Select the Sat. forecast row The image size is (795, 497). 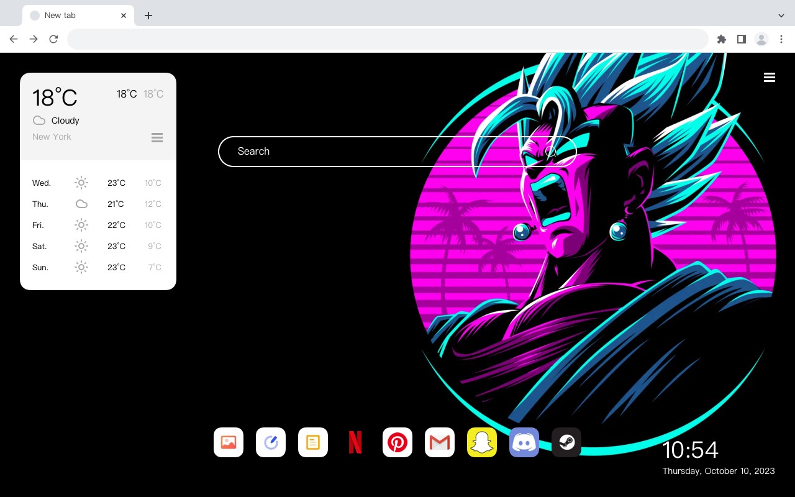98,246
